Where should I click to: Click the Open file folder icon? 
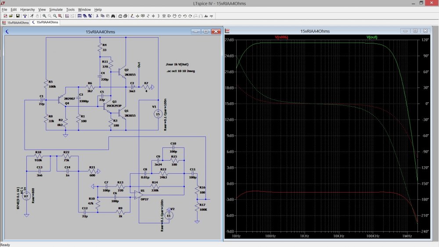click(11, 16)
